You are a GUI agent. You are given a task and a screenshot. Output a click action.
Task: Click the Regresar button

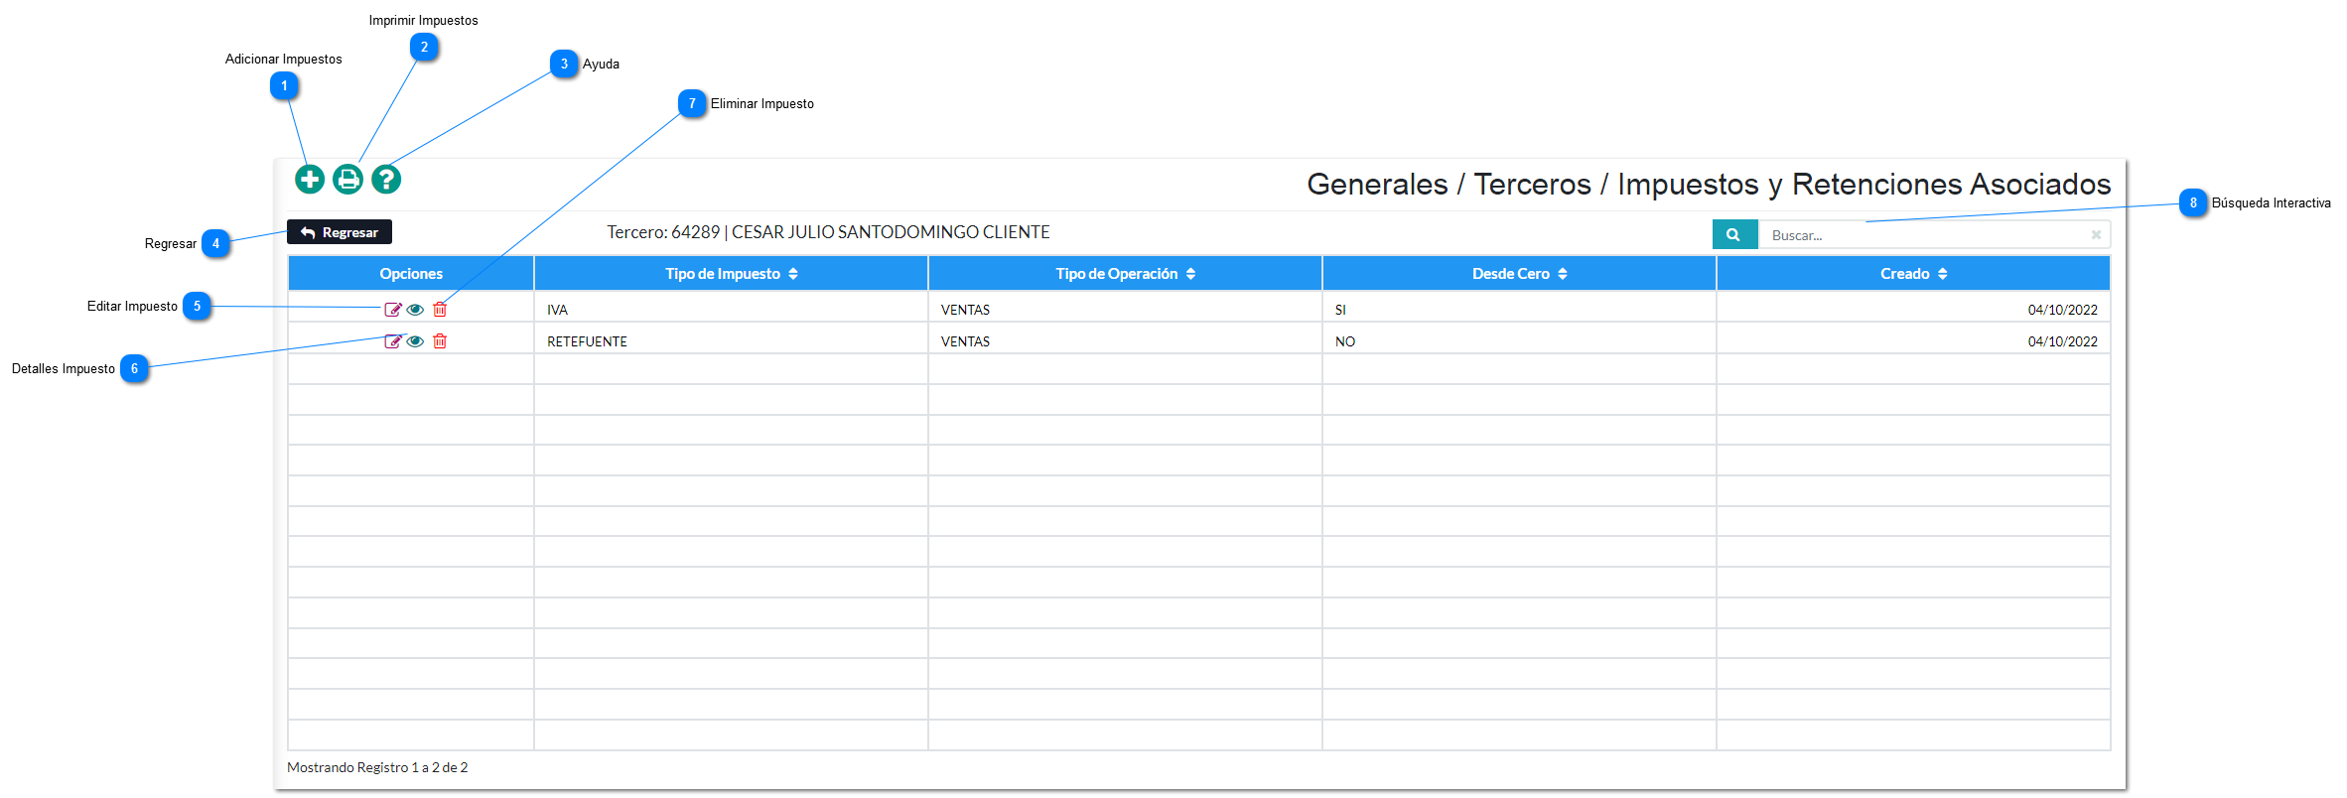tap(340, 232)
